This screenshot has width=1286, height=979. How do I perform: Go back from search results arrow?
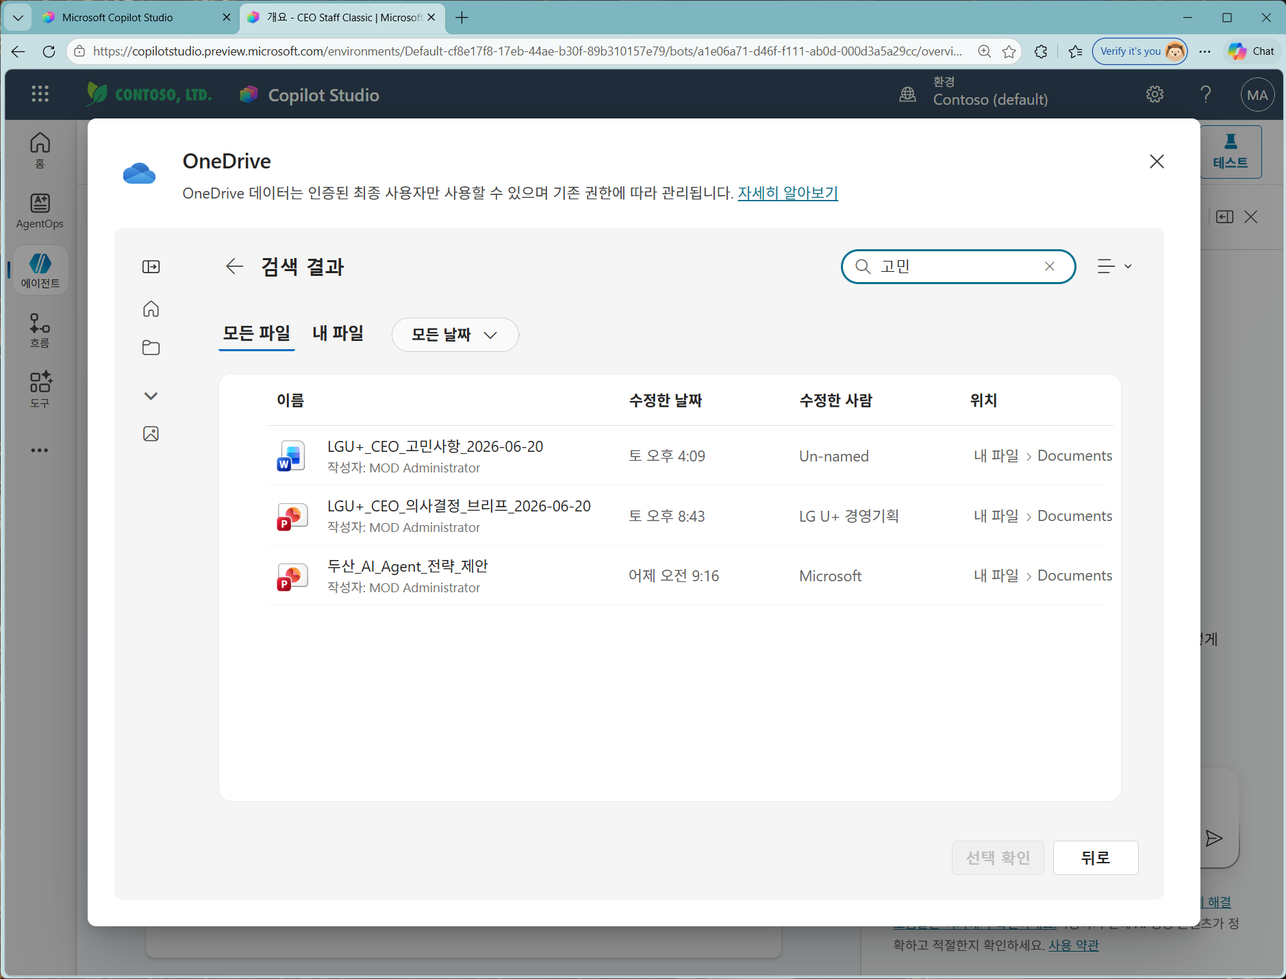pos(235,266)
